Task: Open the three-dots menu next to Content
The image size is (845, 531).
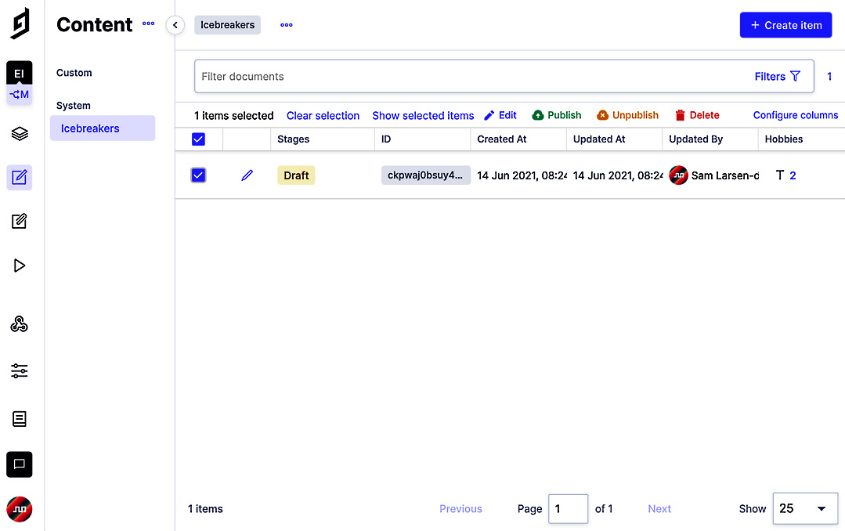Action: pyautogui.click(x=148, y=24)
